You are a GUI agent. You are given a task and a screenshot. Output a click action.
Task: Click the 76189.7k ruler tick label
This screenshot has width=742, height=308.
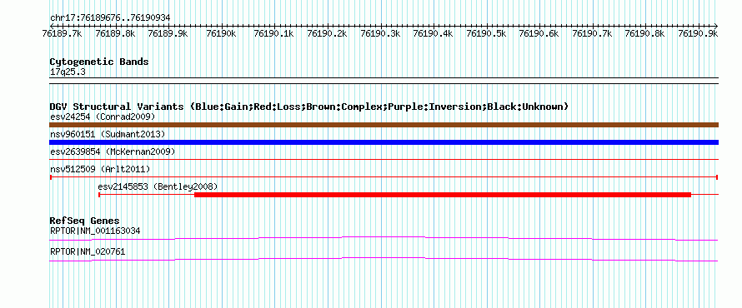[62, 33]
